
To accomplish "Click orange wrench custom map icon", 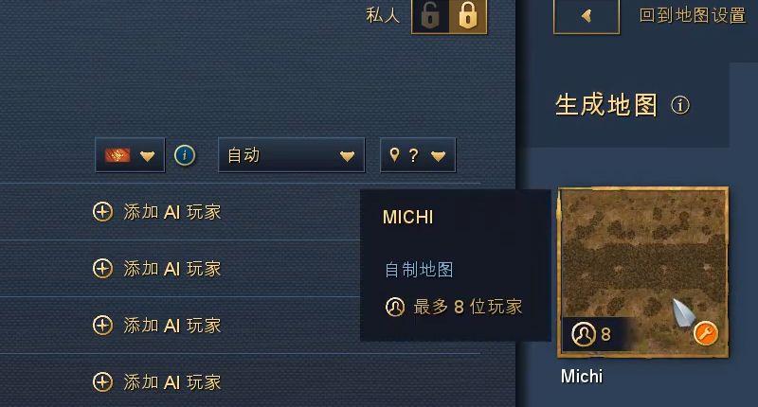I will [706, 333].
